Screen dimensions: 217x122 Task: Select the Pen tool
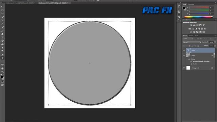(2, 55)
